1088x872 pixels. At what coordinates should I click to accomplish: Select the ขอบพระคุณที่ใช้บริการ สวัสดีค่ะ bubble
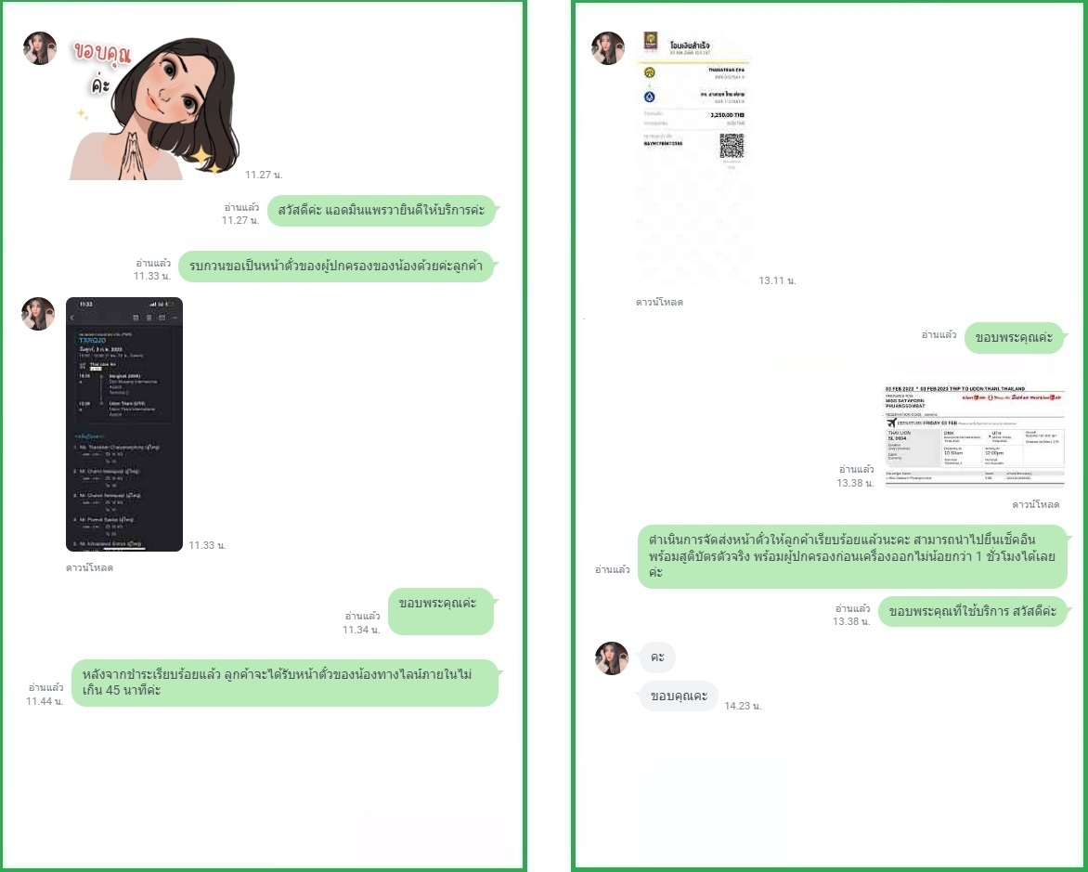(x=973, y=611)
